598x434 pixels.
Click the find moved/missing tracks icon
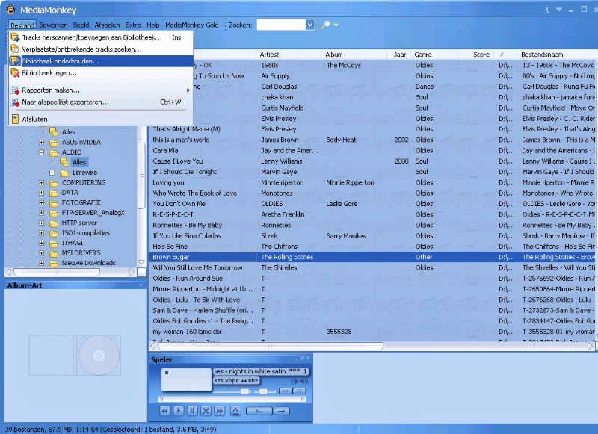point(15,49)
